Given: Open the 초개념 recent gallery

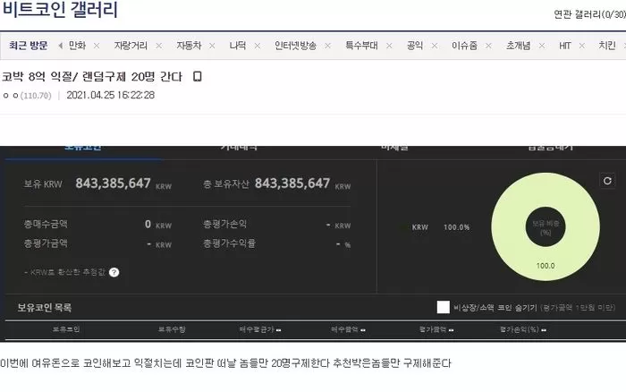Looking at the screenshot, I should [x=518, y=46].
